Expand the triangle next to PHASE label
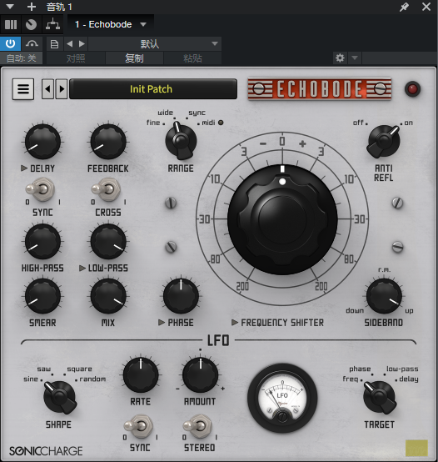 click(x=162, y=323)
